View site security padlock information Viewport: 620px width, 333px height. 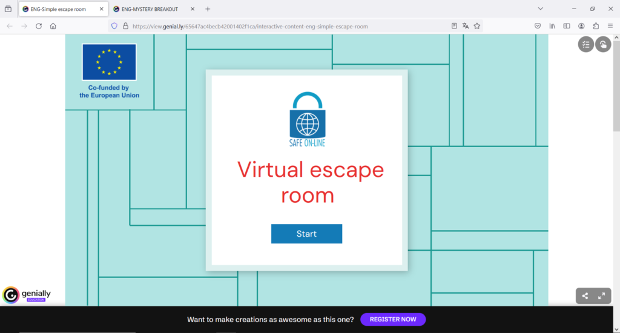pos(125,26)
